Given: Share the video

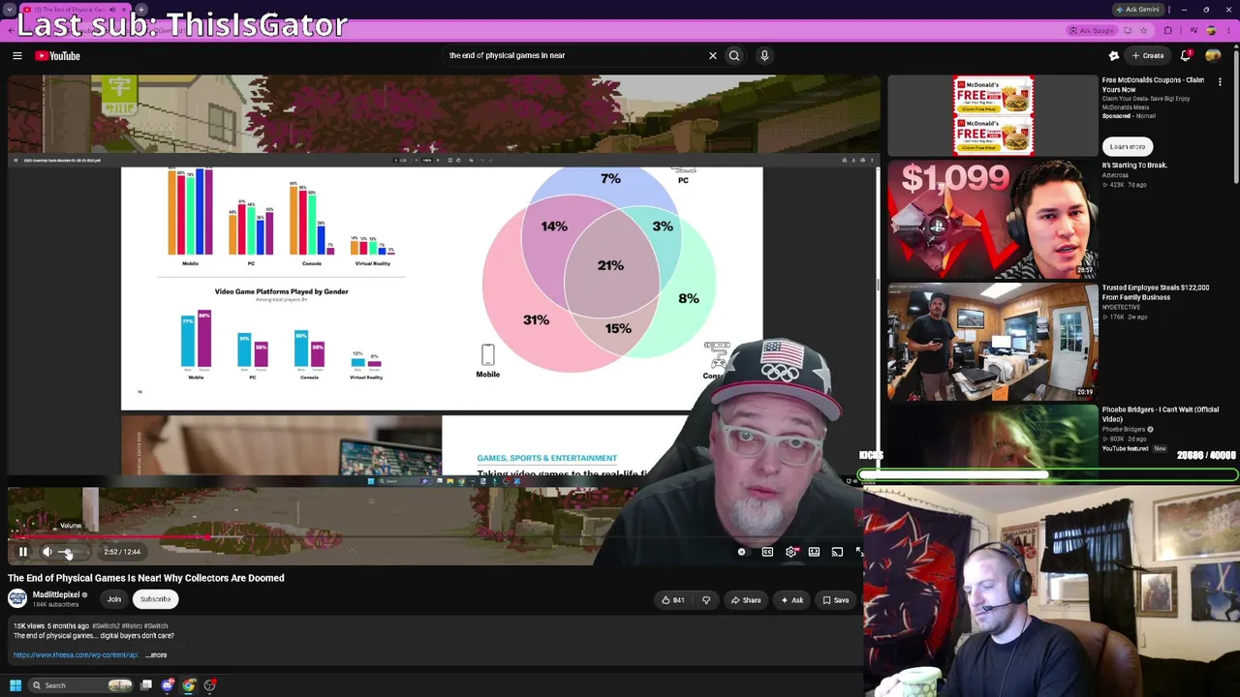Looking at the screenshot, I should pos(746,600).
